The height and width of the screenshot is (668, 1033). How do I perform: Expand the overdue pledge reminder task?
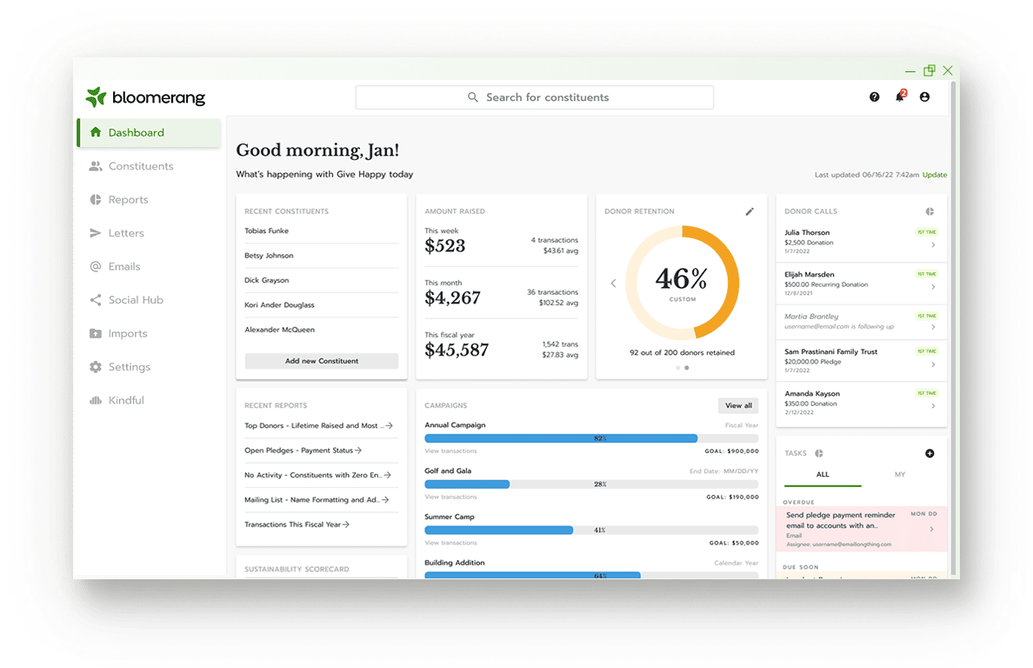[931, 529]
